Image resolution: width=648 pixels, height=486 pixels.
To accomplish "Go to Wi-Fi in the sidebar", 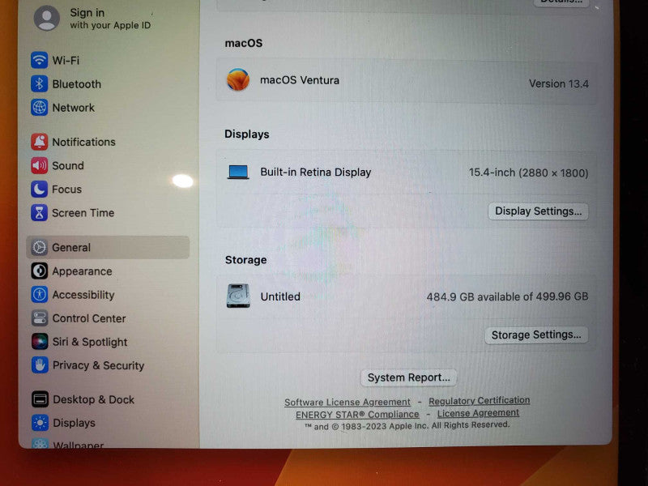I will [x=66, y=60].
